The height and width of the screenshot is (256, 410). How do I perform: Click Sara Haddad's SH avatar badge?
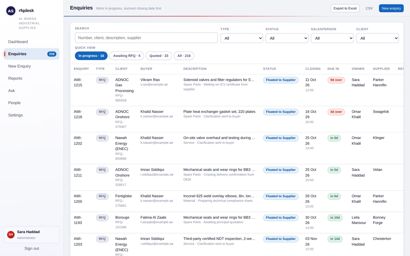11,234
